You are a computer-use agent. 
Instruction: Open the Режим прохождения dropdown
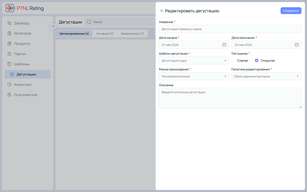click(x=194, y=76)
